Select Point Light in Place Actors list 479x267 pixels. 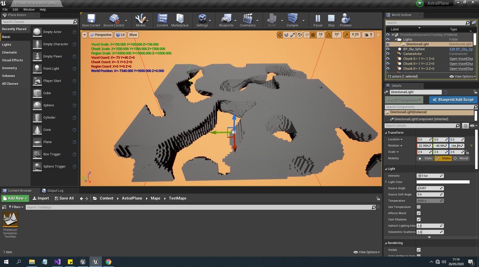pyautogui.click(x=55, y=68)
